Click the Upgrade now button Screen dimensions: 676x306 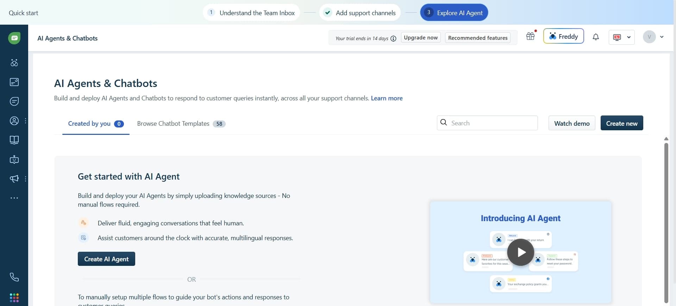coord(421,38)
